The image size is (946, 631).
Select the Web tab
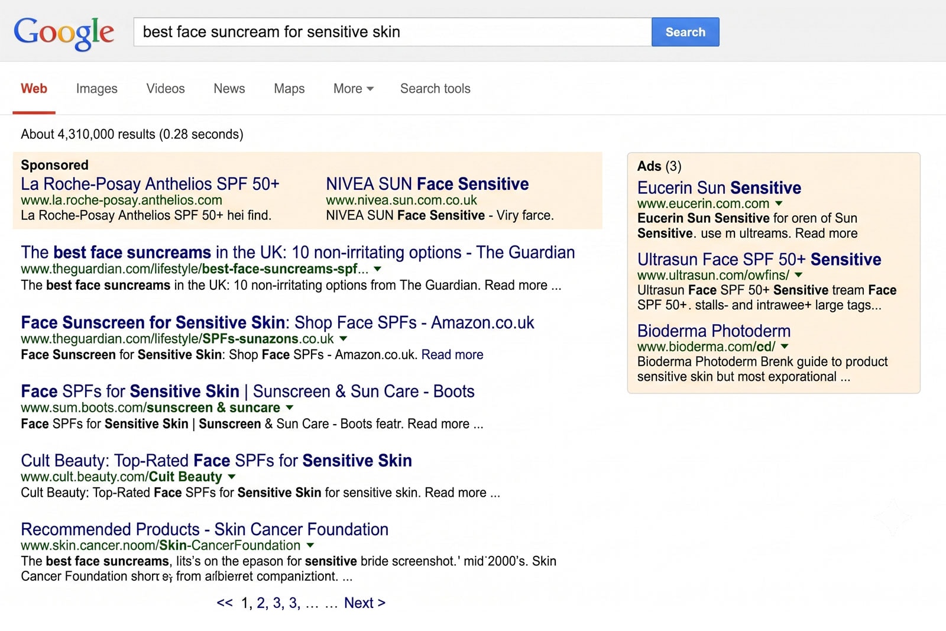[34, 89]
